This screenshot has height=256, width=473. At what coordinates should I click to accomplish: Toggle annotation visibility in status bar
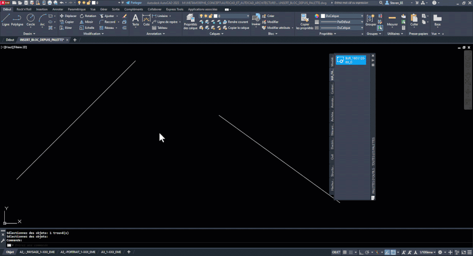(403, 252)
